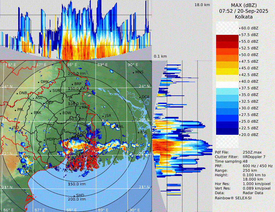This screenshot has height=212, width=275.
Task: Select the 60.0 dBZ legend label
Action: [x=250, y=28]
